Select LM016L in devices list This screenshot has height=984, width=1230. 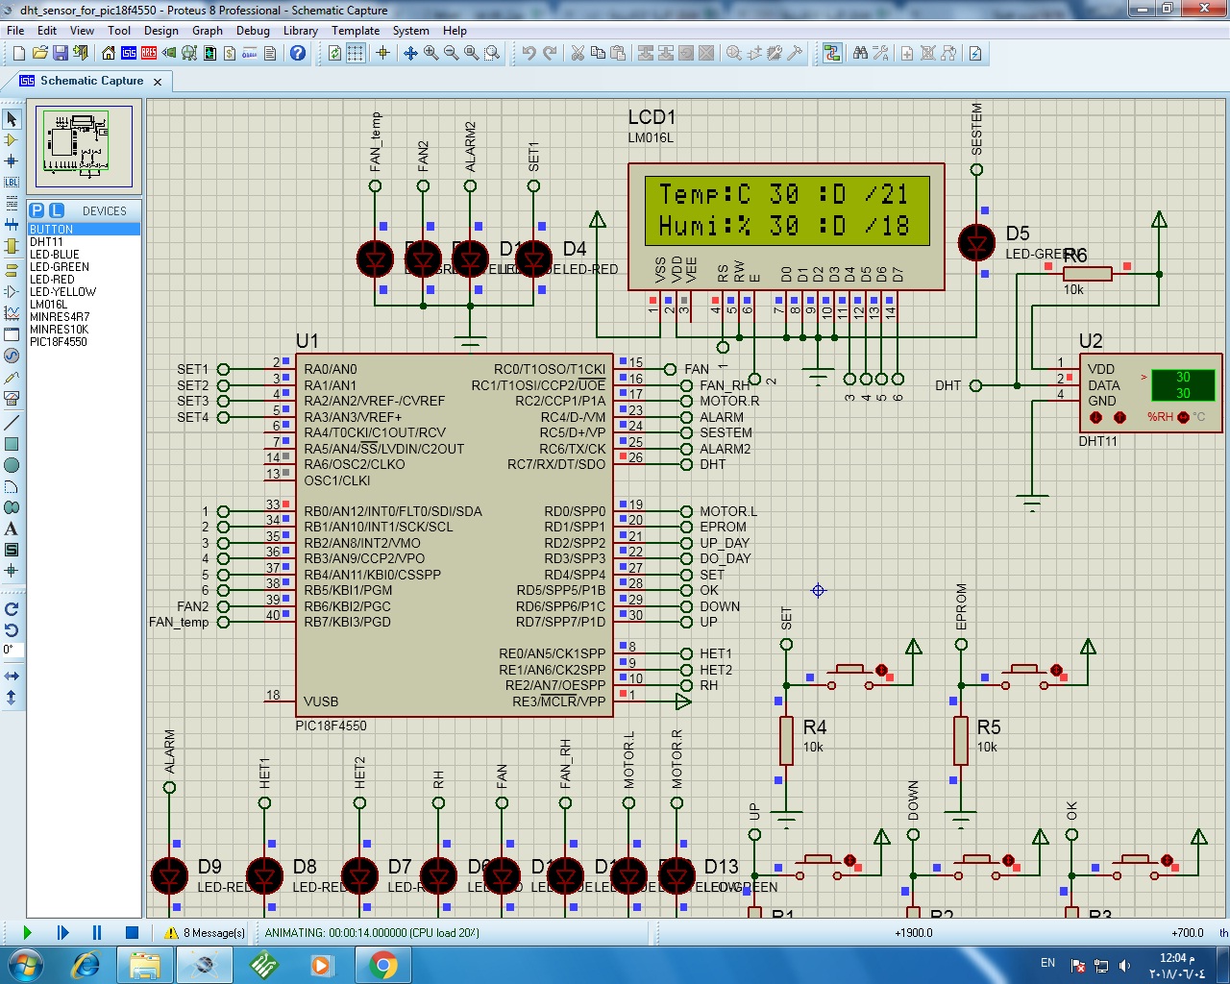pos(49,305)
